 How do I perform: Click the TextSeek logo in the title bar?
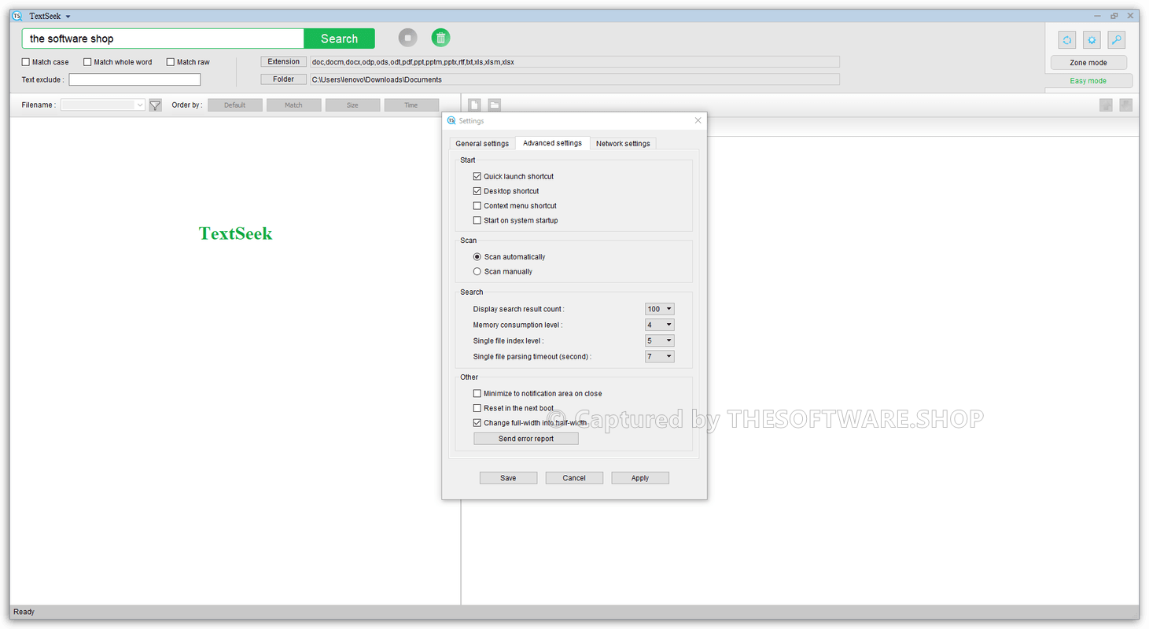tap(17, 15)
